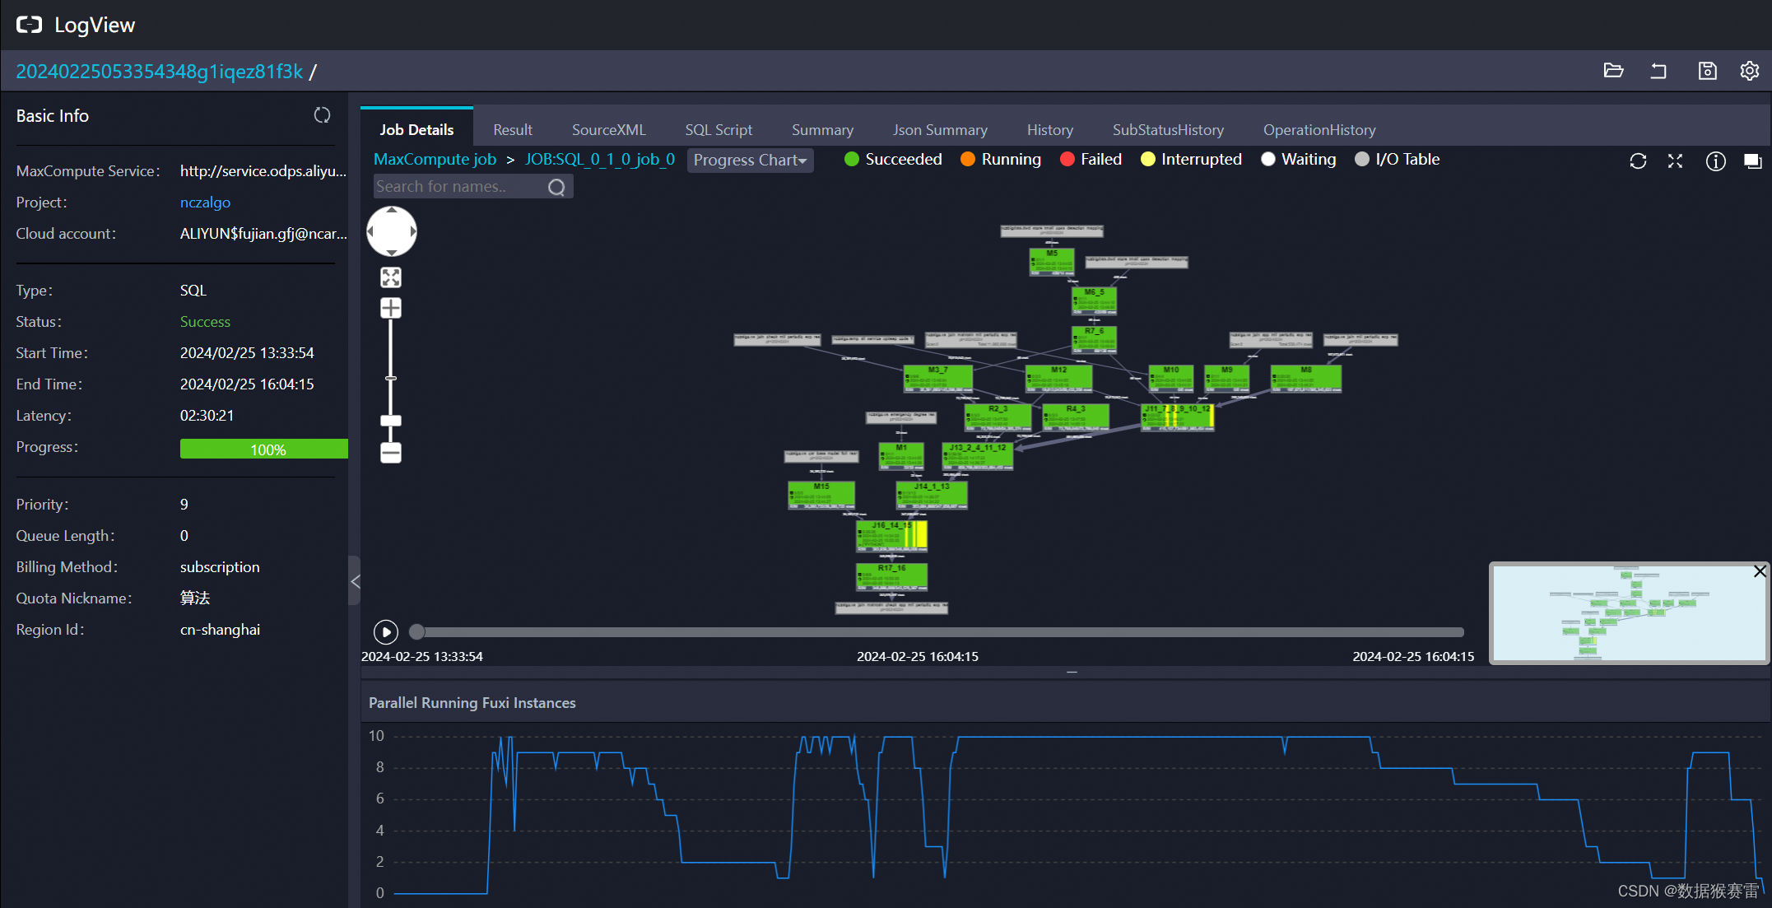1772x908 pixels.
Task: Click the timeline progress slider handle
Action: [x=416, y=631]
